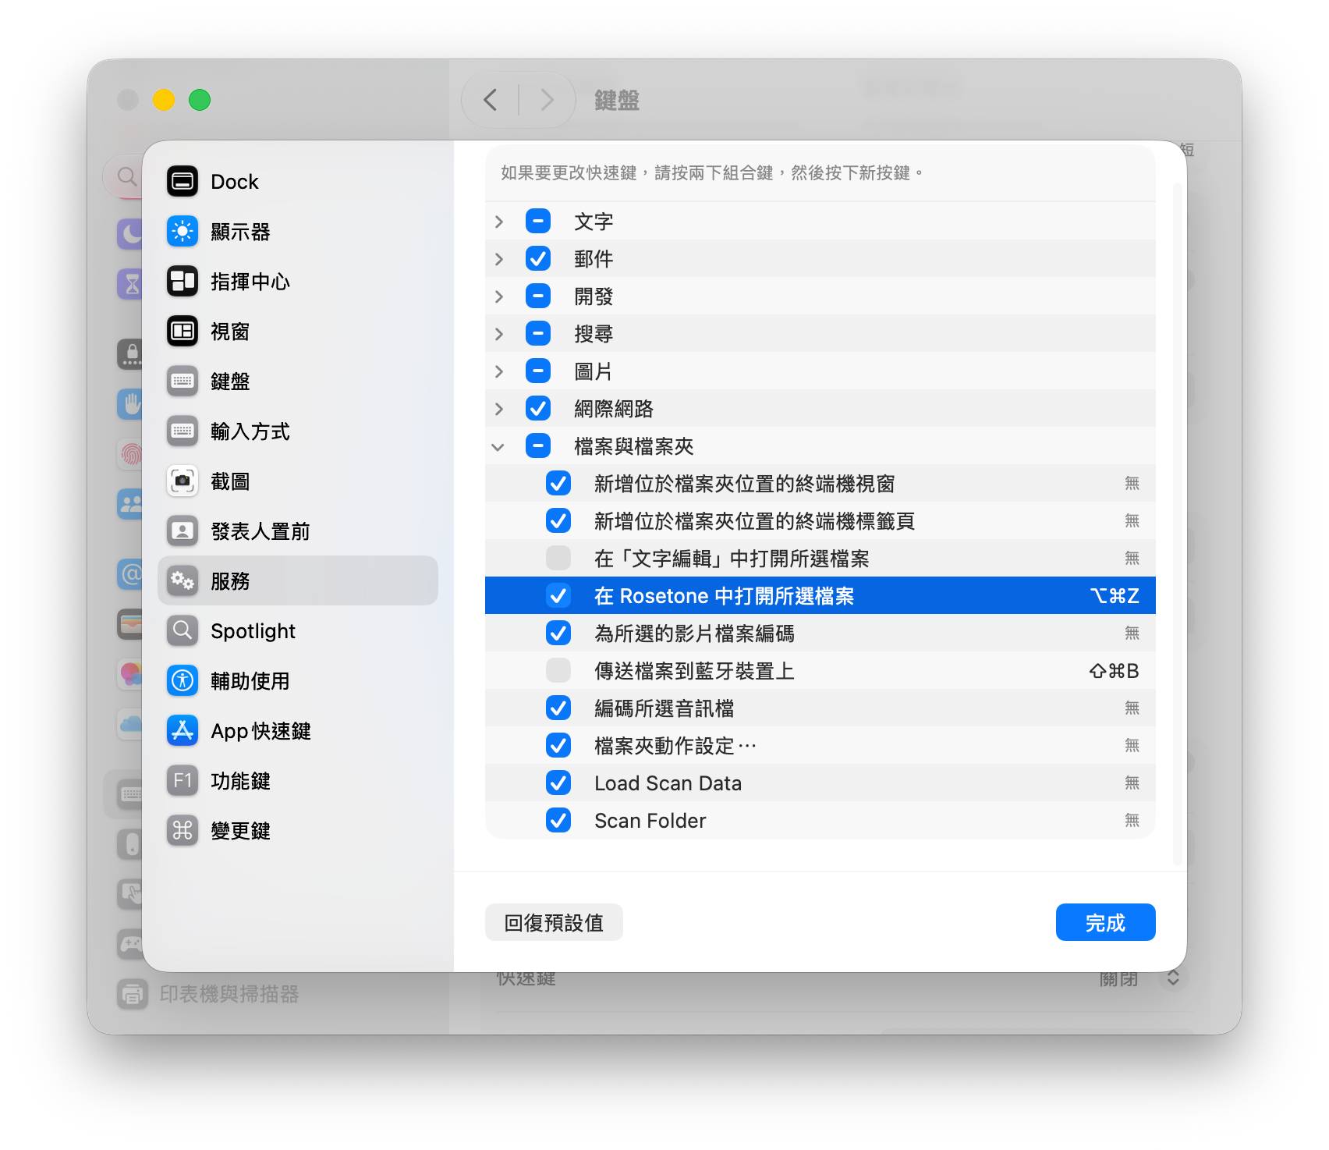This screenshot has width=1329, height=1150.
Task: Select 顯示器 in the sidebar list
Action: pyautogui.click(x=298, y=232)
